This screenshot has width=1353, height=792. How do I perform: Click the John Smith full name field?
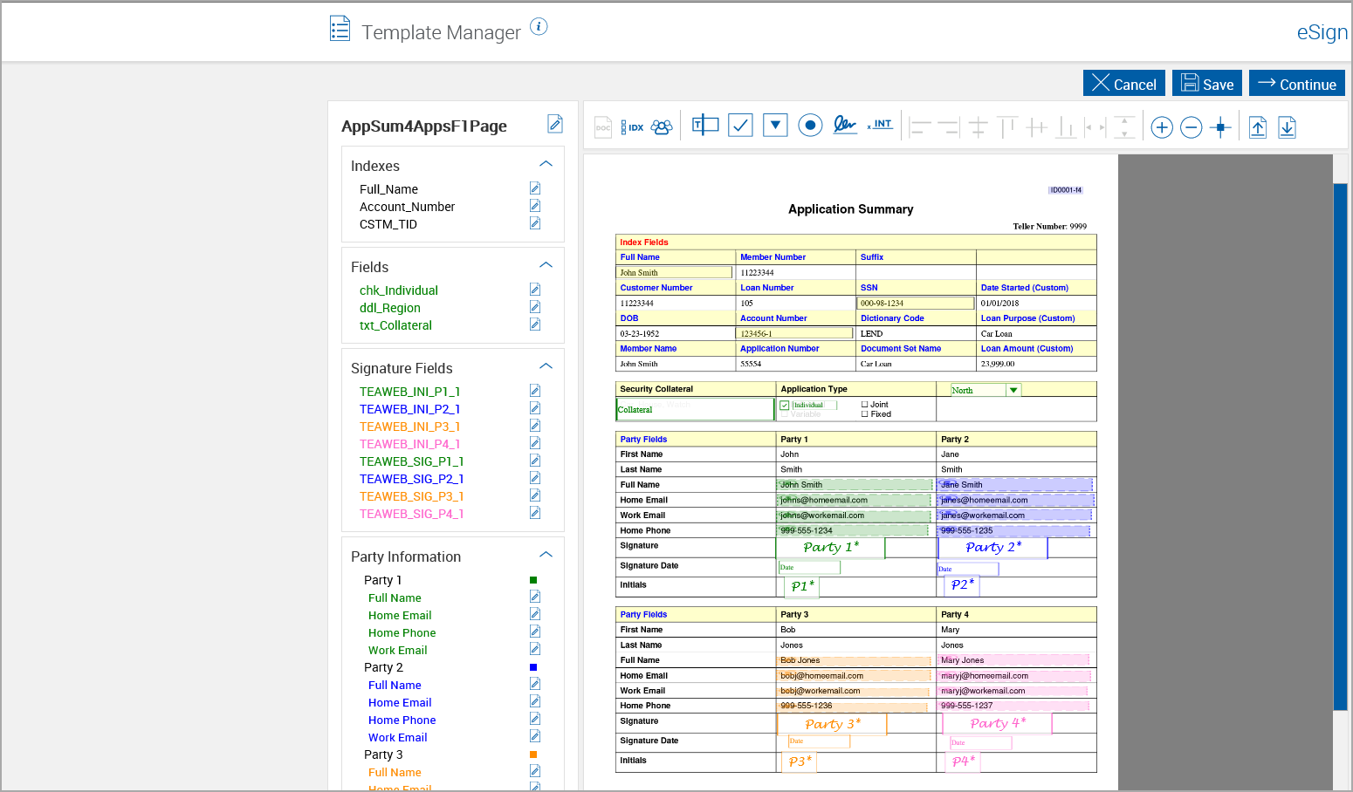click(x=676, y=272)
